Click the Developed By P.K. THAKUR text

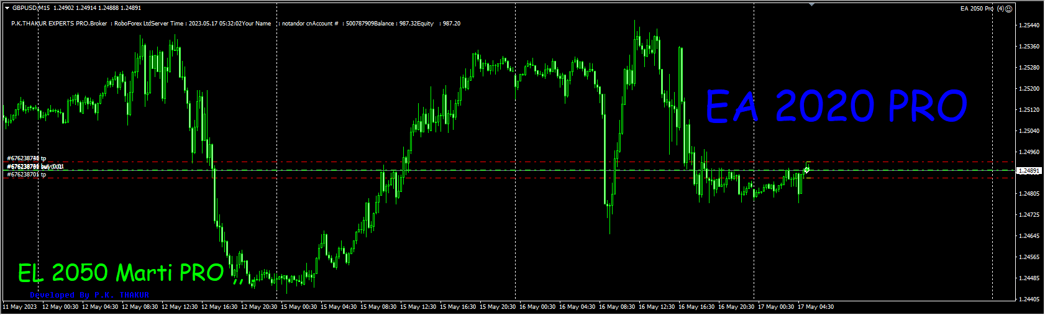89,295
